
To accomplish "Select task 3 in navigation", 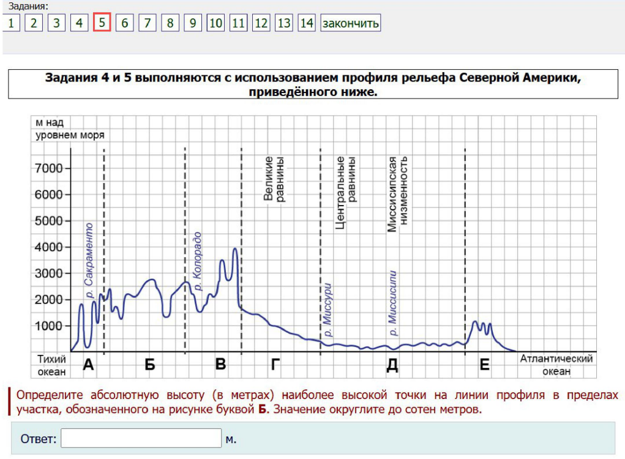I will tap(56, 23).
